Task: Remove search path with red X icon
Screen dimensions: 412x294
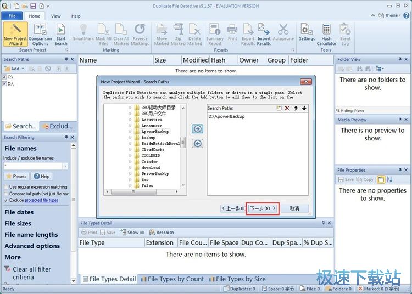Action: [287, 108]
